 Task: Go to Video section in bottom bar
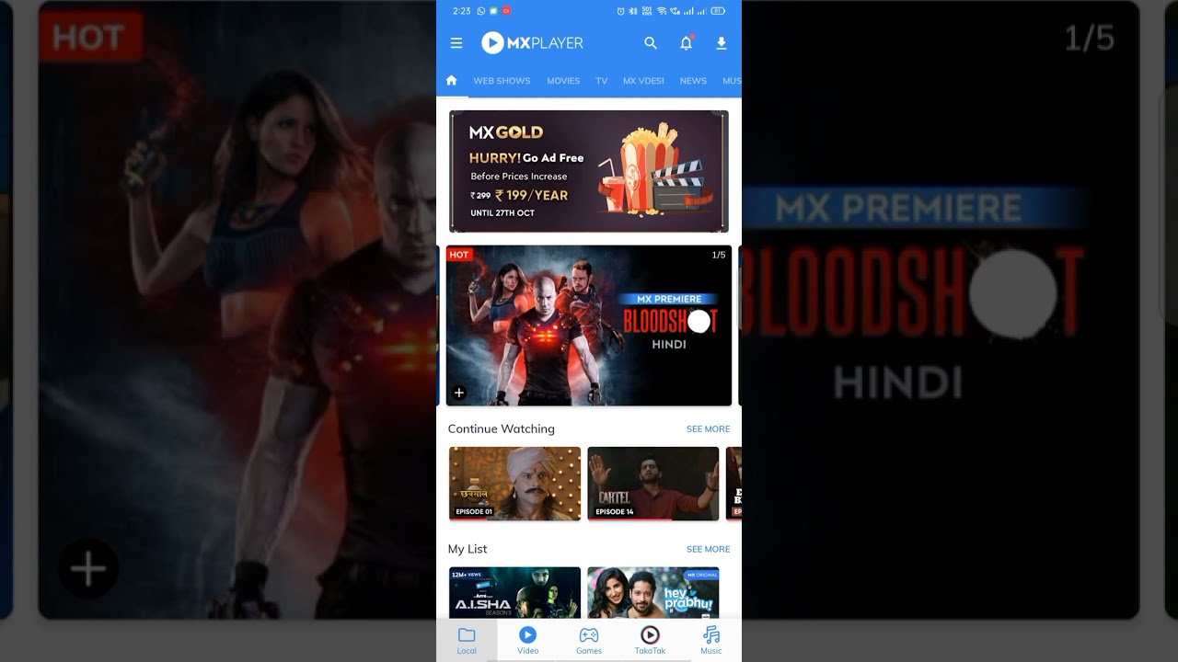pyautogui.click(x=527, y=640)
